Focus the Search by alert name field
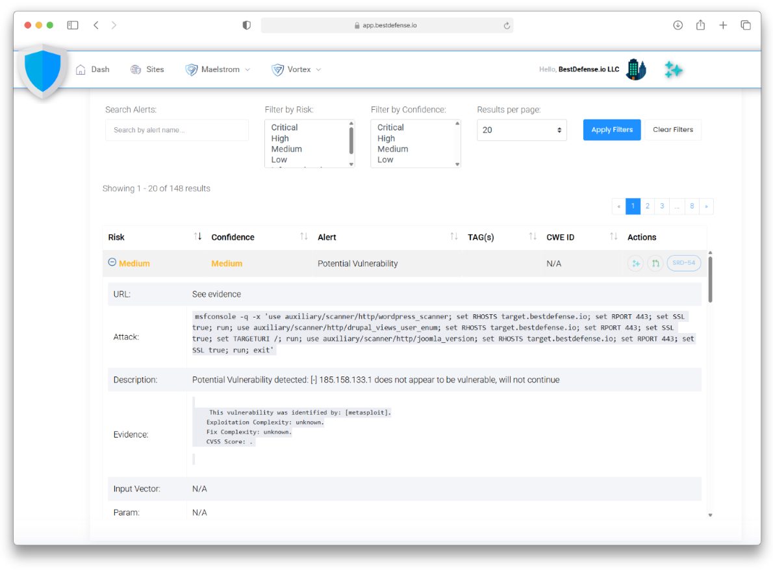The image size is (773, 570). [x=177, y=130]
